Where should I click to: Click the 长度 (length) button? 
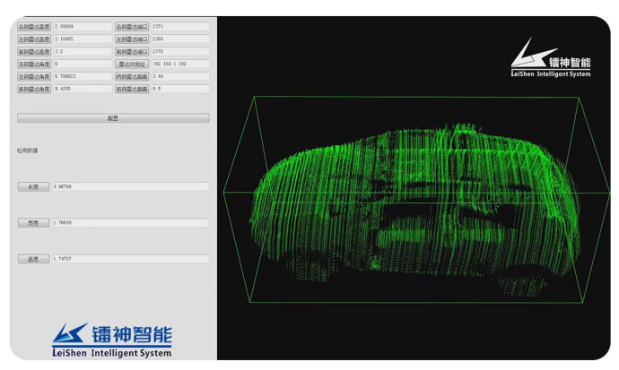pos(33,187)
